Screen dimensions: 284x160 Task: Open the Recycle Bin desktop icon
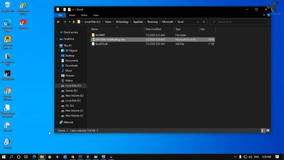point(8,7)
